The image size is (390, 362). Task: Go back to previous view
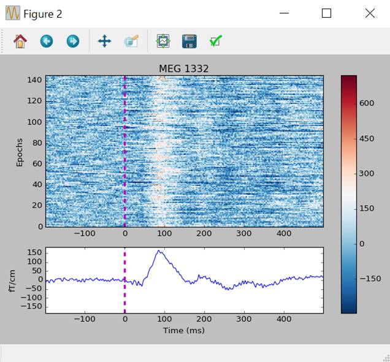[47, 41]
